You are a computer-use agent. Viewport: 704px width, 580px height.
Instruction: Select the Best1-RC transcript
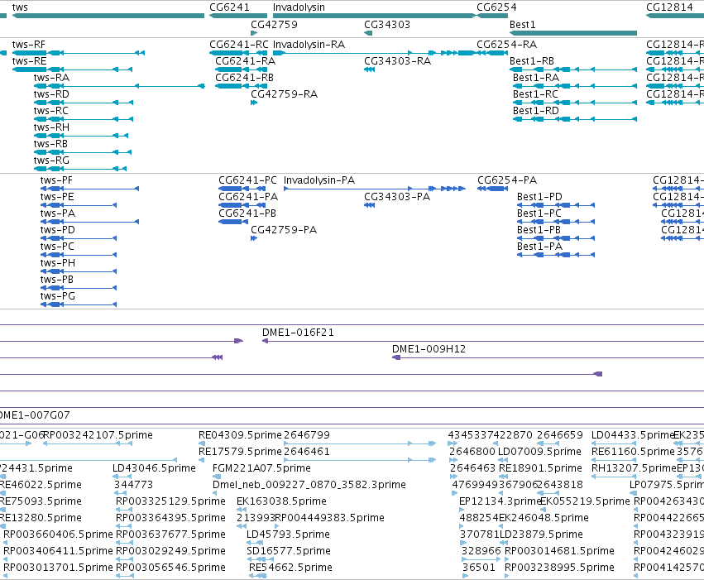click(535, 93)
